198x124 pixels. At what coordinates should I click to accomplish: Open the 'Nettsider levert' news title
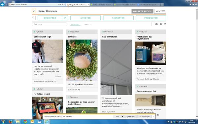coord(42,94)
